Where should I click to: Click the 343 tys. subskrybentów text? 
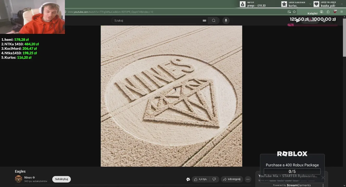pyautogui.click(x=36, y=181)
